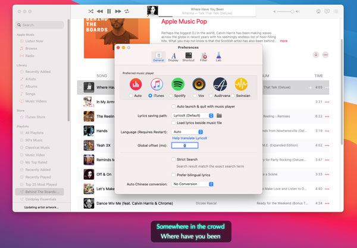The image size is (357, 248).
Task: Click the more link in playlist description
Action: point(283,41)
